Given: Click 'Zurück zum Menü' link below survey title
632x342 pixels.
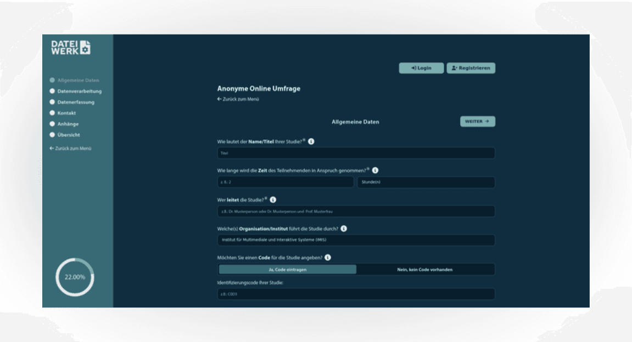Looking at the screenshot, I should click(x=238, y=99).
